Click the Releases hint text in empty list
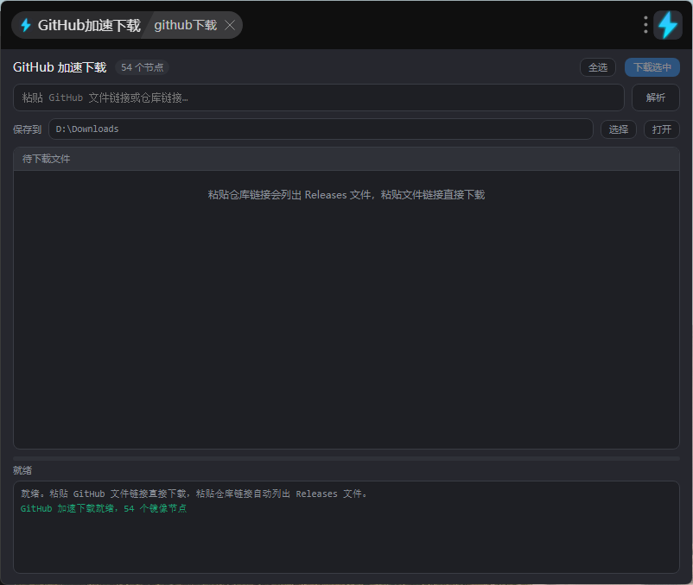The image size is (693, 585). (346, 195)
